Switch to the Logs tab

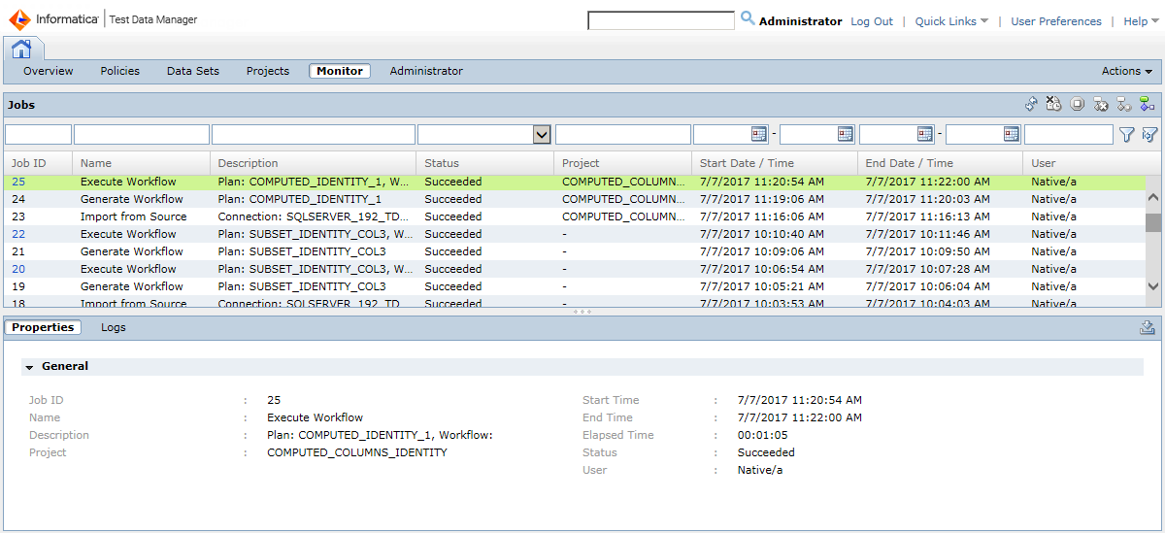pyautogui.click(x=114, y=327)
